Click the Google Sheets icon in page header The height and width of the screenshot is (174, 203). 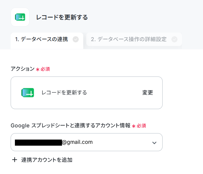(x=20, y=17)
